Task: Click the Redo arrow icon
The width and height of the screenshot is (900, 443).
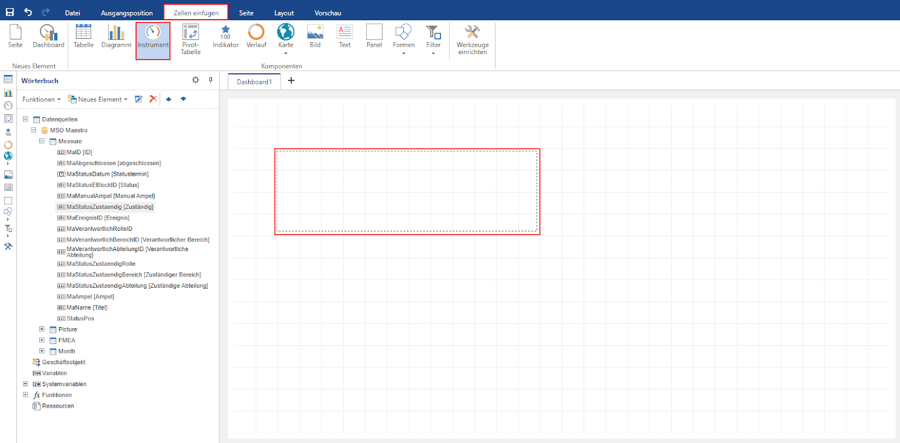Action: click(46, 12)
